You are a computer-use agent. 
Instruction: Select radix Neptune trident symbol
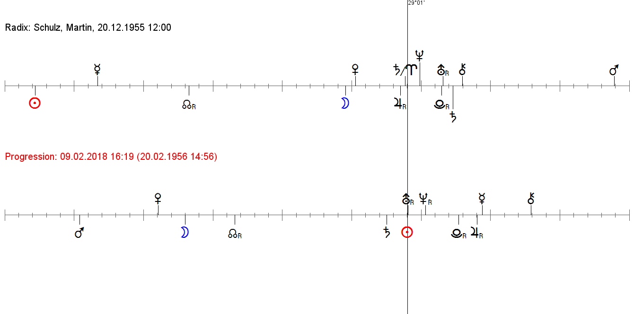[419, 55]
